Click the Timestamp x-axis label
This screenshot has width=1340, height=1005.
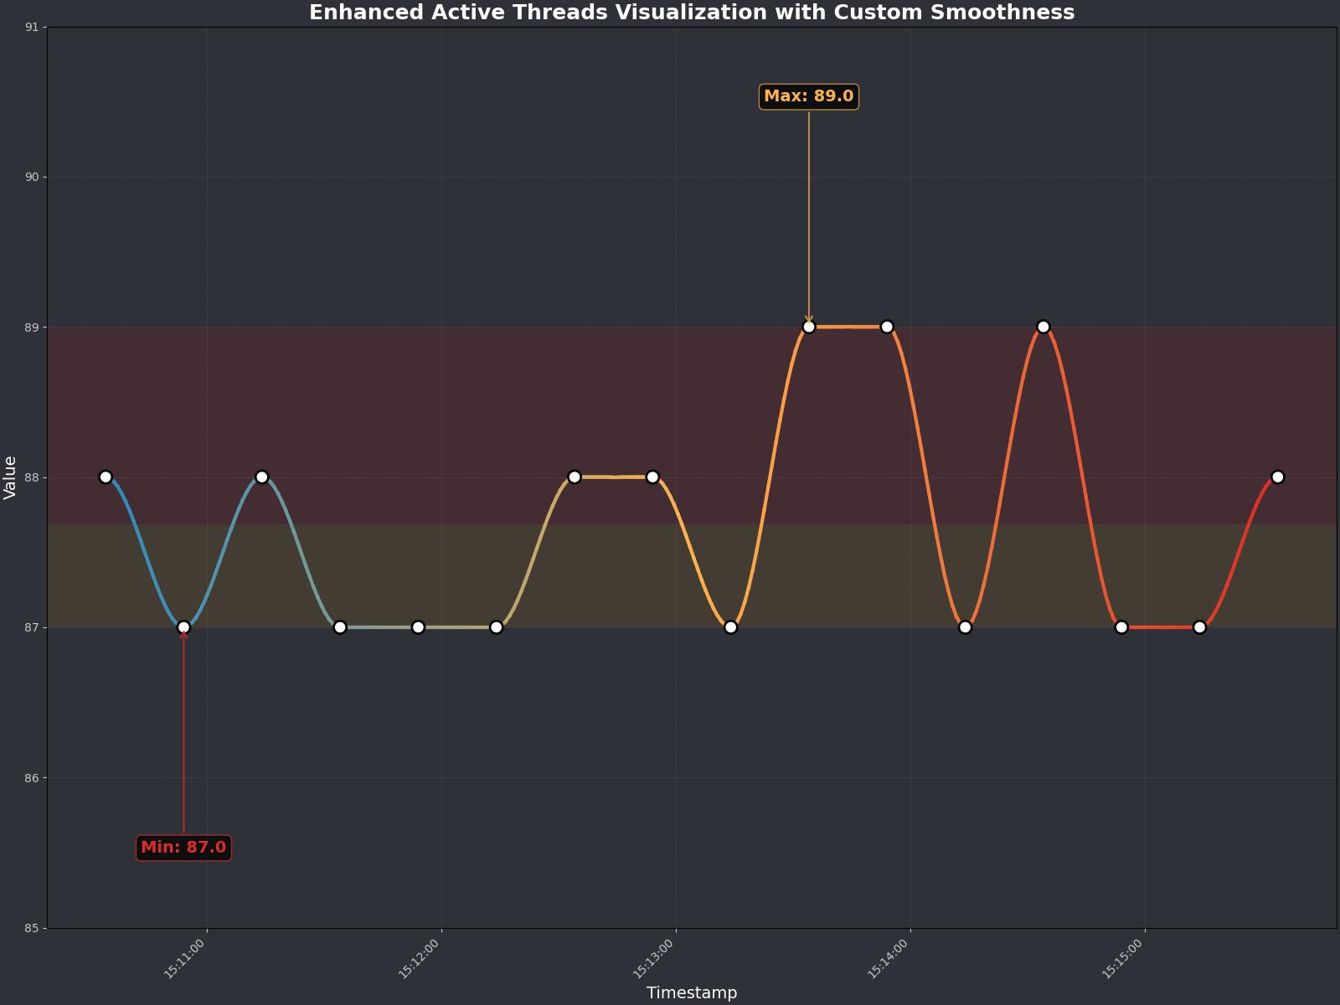click(692, 992)
